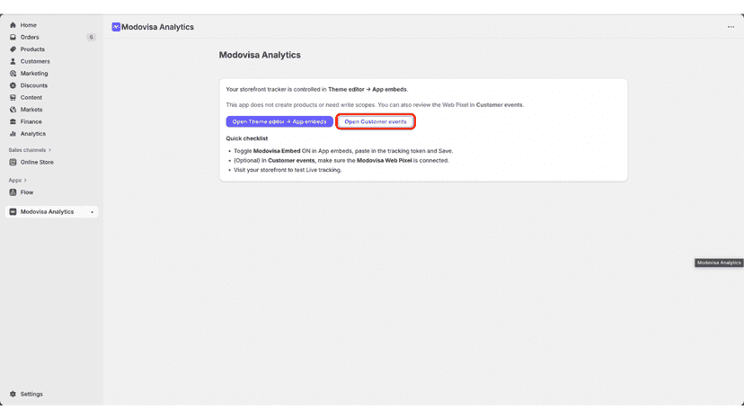Click 'This app does not create products' text
Screen dimensions: 744x419
tap(375, 105)
